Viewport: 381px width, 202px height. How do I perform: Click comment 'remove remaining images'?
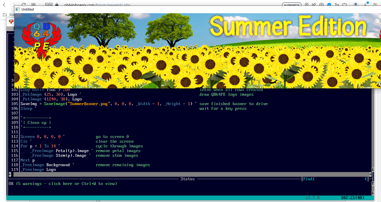(123, 165)
